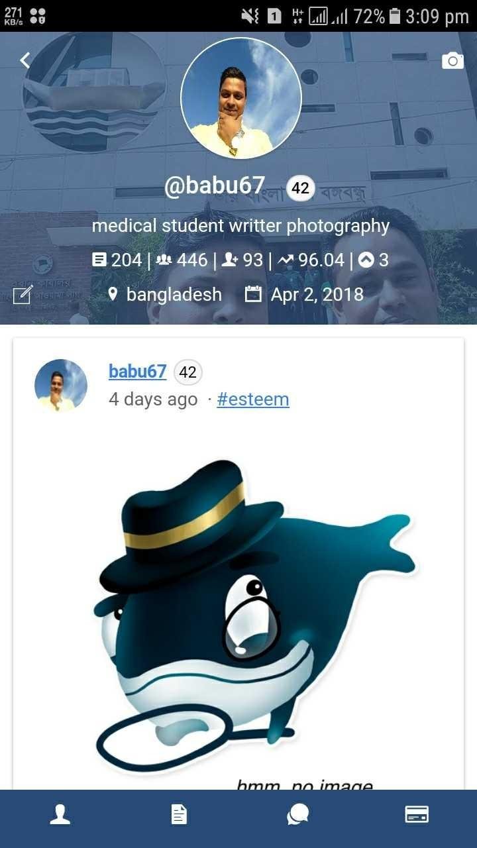This screenshot has height=848, width=477.
Task: Tap the reputation badge 42 beside @babu67
Action: [x=300, y=188]
